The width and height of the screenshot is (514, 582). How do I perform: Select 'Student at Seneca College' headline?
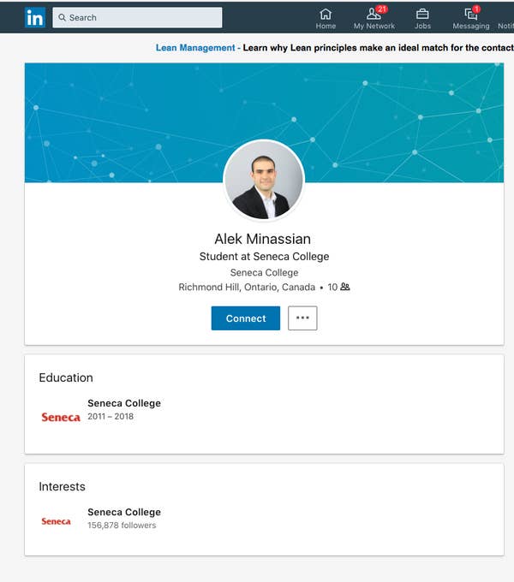(264, 257)
